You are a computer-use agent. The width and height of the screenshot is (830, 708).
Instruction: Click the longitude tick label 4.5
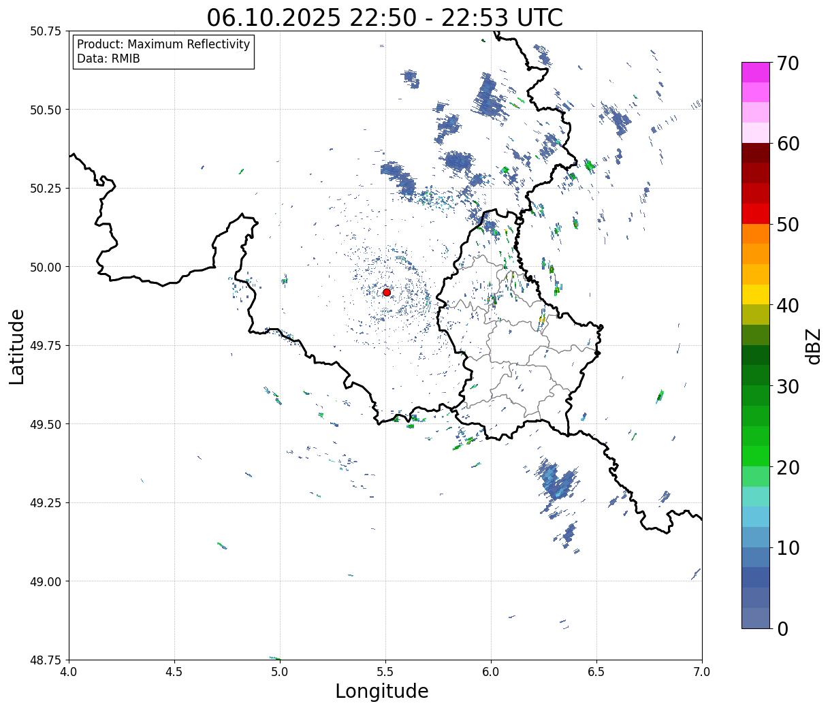174,672
